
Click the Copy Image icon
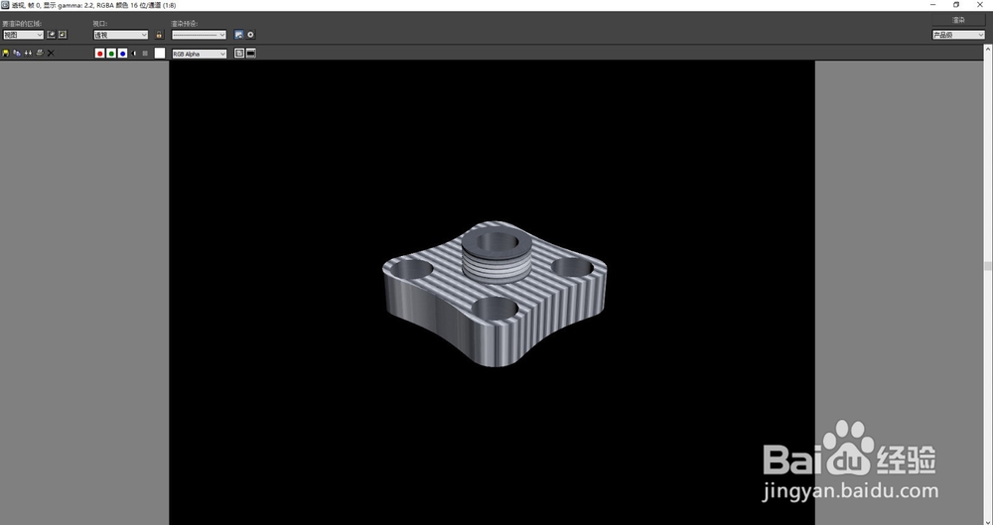click(17, 54)
